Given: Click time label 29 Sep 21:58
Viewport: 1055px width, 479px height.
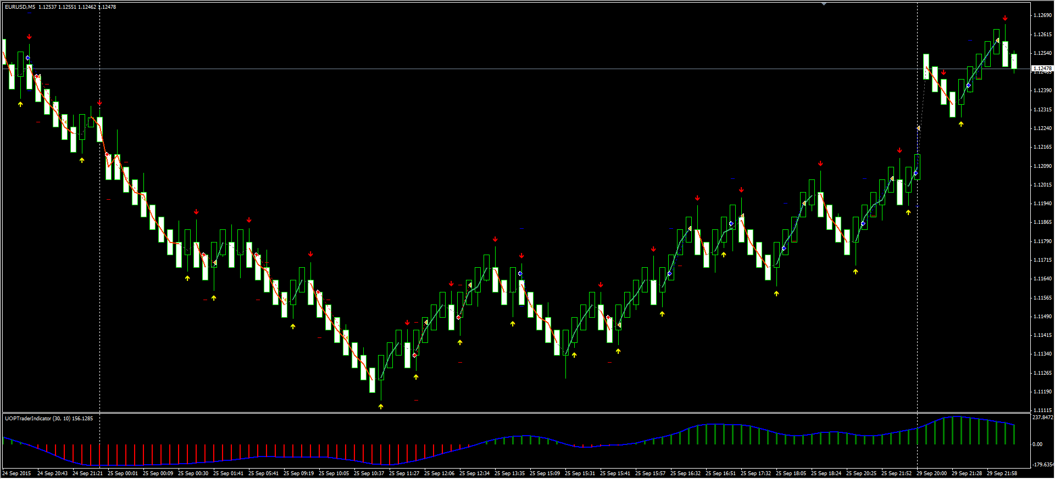Looking at the screenshot, I should [x=1002, y=473].
